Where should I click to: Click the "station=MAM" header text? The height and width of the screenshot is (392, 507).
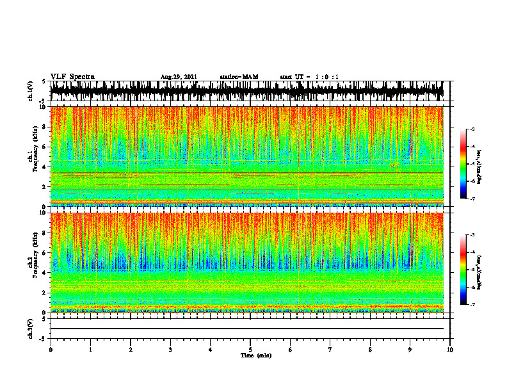[x=239, y=77]
